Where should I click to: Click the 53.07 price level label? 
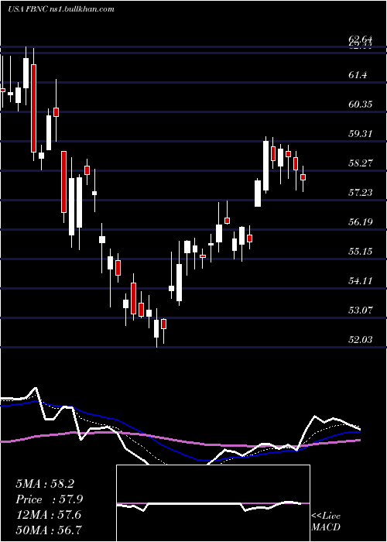361,310
